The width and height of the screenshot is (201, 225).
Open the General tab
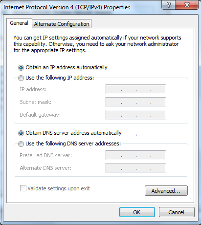coord(19,23)
